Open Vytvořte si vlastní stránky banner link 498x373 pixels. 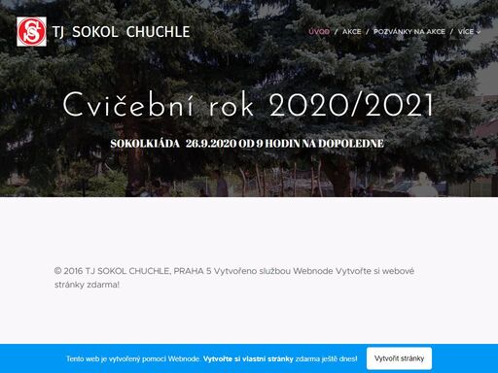pos(248,358)
